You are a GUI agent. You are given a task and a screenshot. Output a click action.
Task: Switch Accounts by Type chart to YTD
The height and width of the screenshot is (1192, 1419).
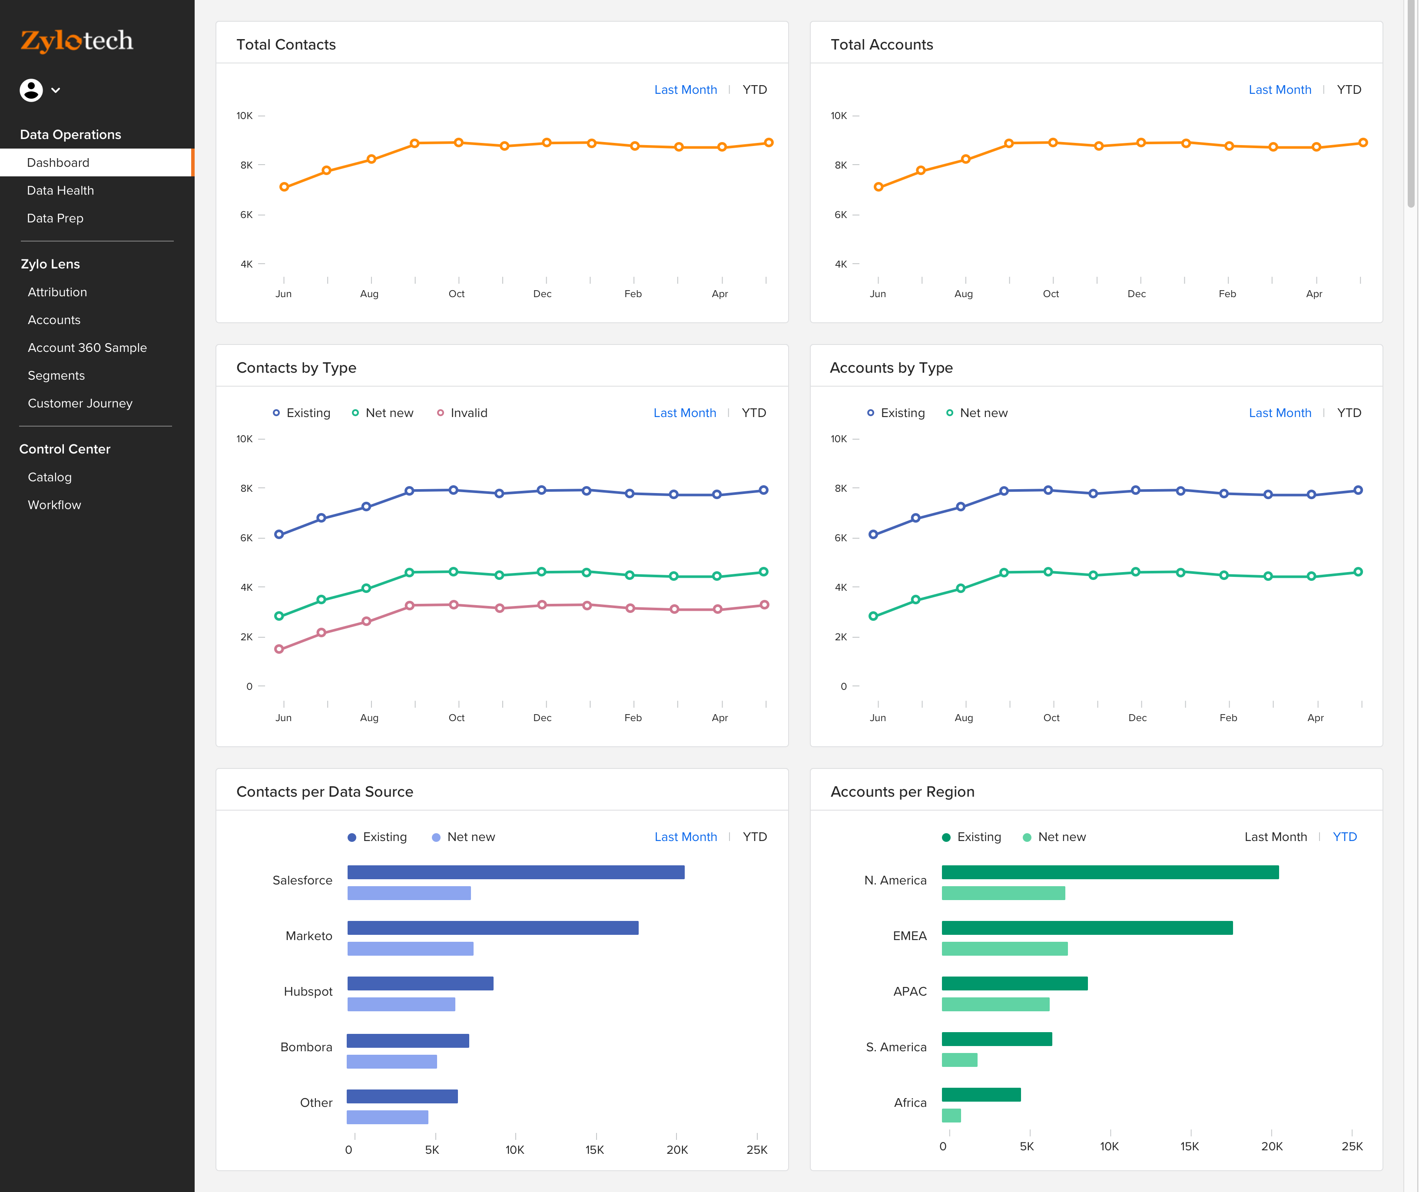pos(1349,413)
